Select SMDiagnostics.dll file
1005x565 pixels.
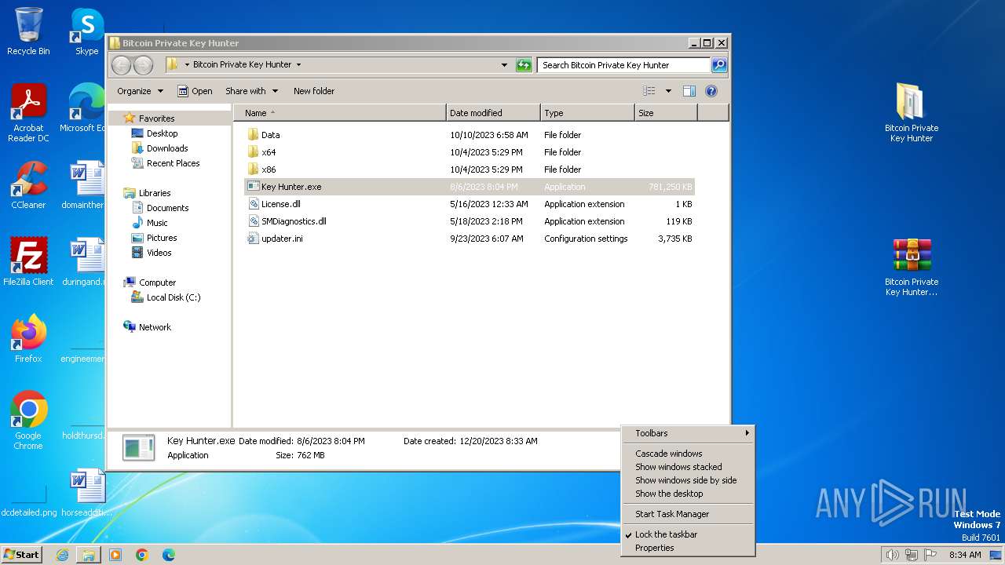tap(470, 221)
